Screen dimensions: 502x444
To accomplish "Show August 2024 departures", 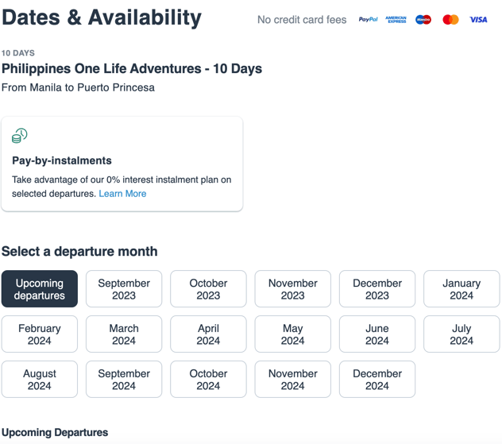I will pos(40,380).
